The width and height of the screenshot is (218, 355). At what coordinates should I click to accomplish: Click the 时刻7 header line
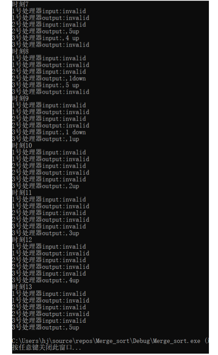[x=20, y=4]
